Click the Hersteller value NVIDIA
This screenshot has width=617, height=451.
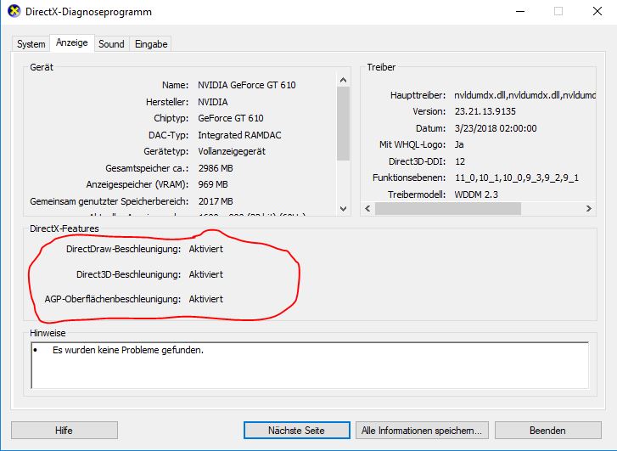(x=212, y=102)
